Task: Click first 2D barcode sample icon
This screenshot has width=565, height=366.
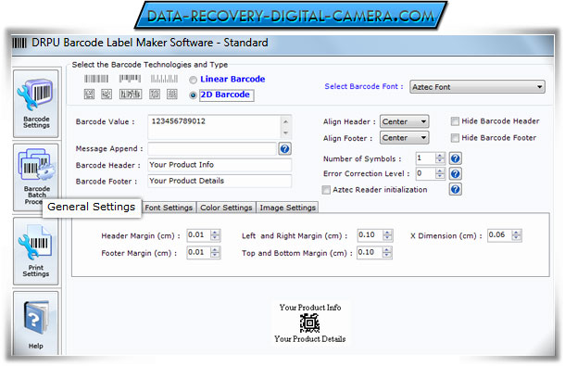Action: [x=89, y=95]
